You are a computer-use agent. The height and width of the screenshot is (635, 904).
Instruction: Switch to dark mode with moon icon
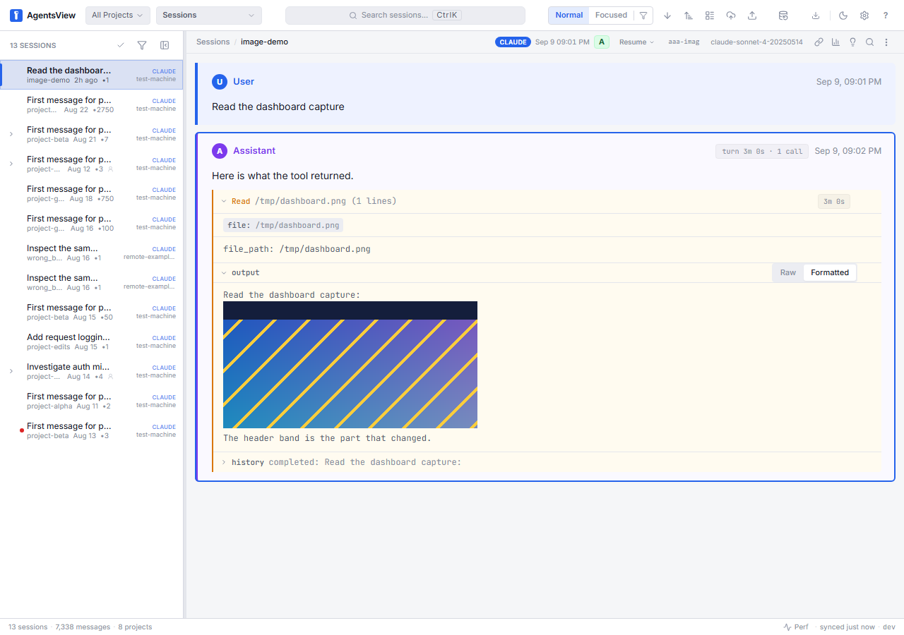843,15
